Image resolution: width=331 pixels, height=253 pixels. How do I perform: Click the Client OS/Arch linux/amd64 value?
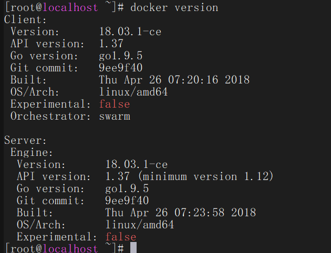click(x=133, y=92)
